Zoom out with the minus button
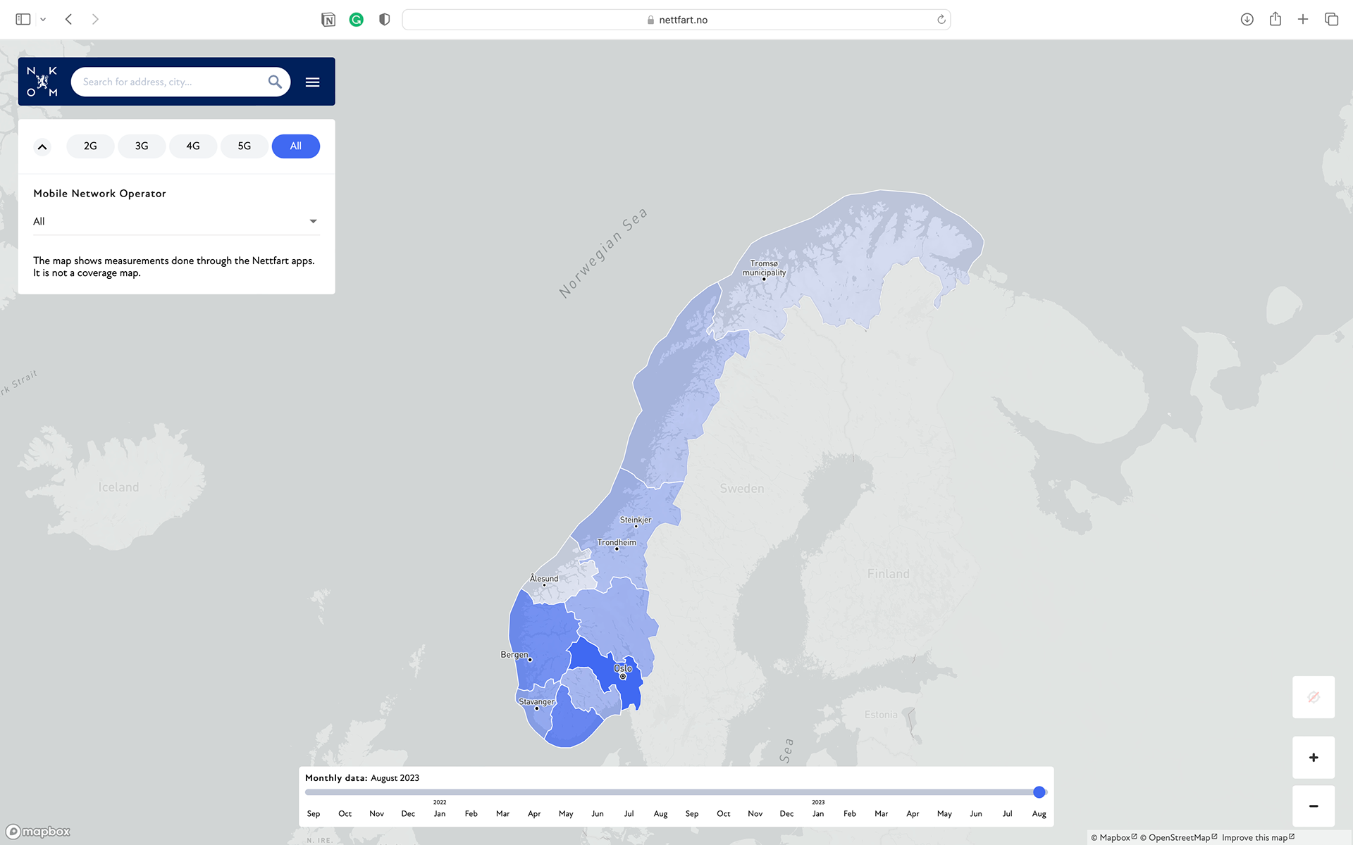Image resolution: width=1353 pixels, height=845 pixels. click(x=1313, y=806)
